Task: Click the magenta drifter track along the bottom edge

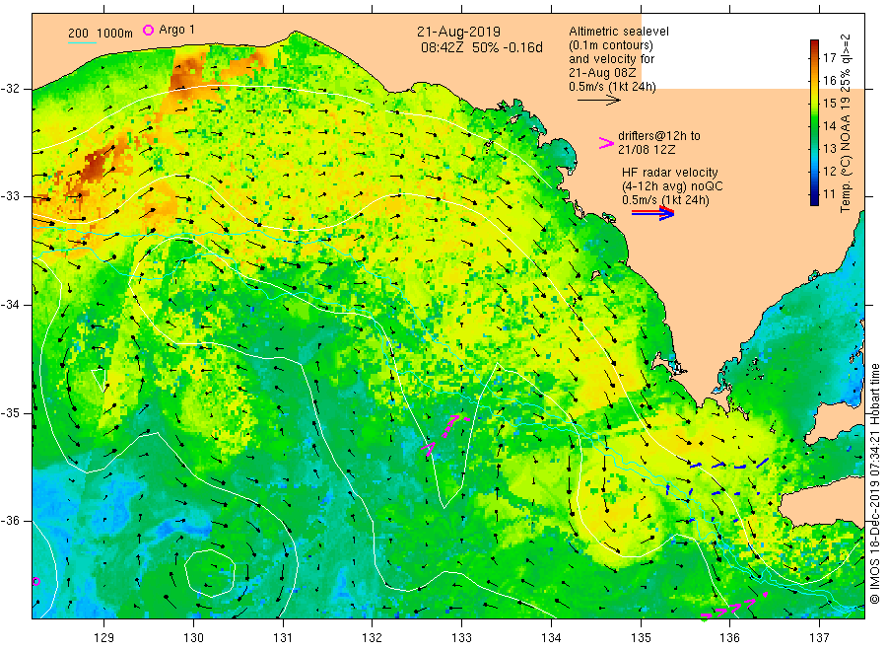Action: click(733, 606)
